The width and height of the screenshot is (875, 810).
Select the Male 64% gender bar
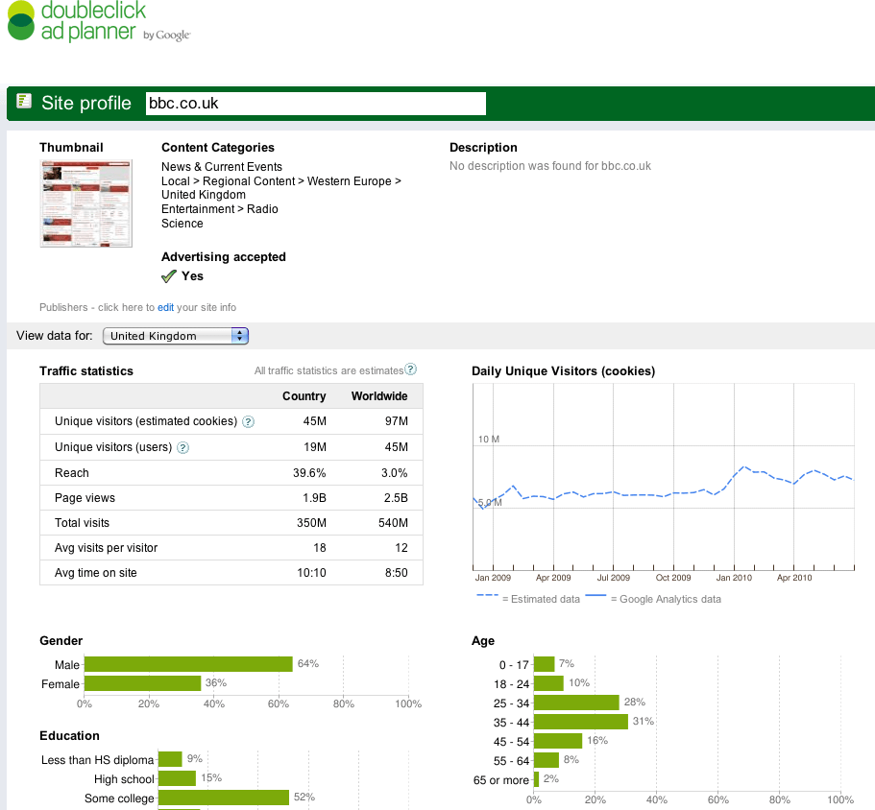(x=188, y=664)
